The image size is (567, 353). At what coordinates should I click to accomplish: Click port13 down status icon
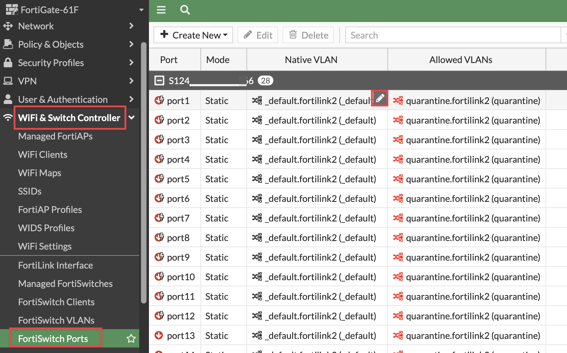click(x=159, y=335)
